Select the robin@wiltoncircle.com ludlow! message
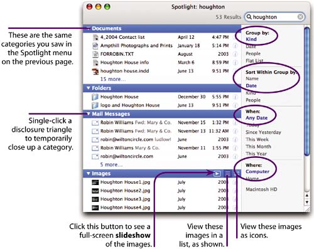The height and width of the screenshot is (249, 314). [162, 139]
